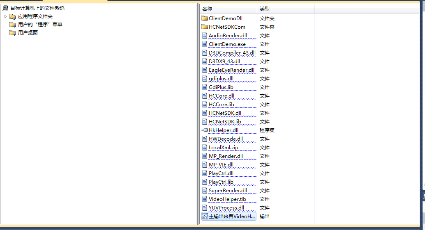Click the HWDecode.dll file icon

tap(205, 139)
